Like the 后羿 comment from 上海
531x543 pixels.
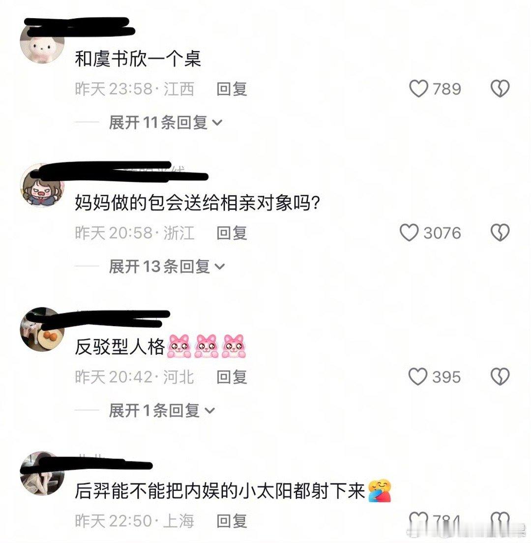(418, 520)
